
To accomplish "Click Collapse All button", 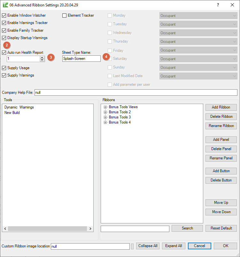I will pos(147,246).
